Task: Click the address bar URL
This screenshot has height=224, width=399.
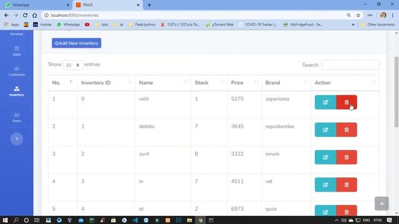Action: [75, 15]
